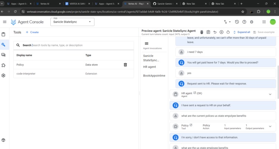Viewport: 279px width, 149px height.
Task: Delete the Policy tool with trash icon
Action: (125, 65)
